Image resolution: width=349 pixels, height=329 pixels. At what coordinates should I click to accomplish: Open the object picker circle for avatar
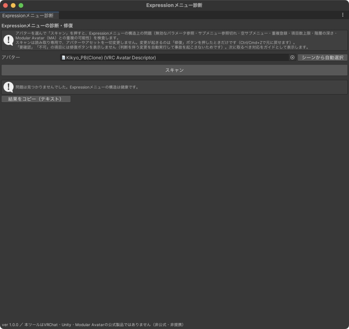292,58
